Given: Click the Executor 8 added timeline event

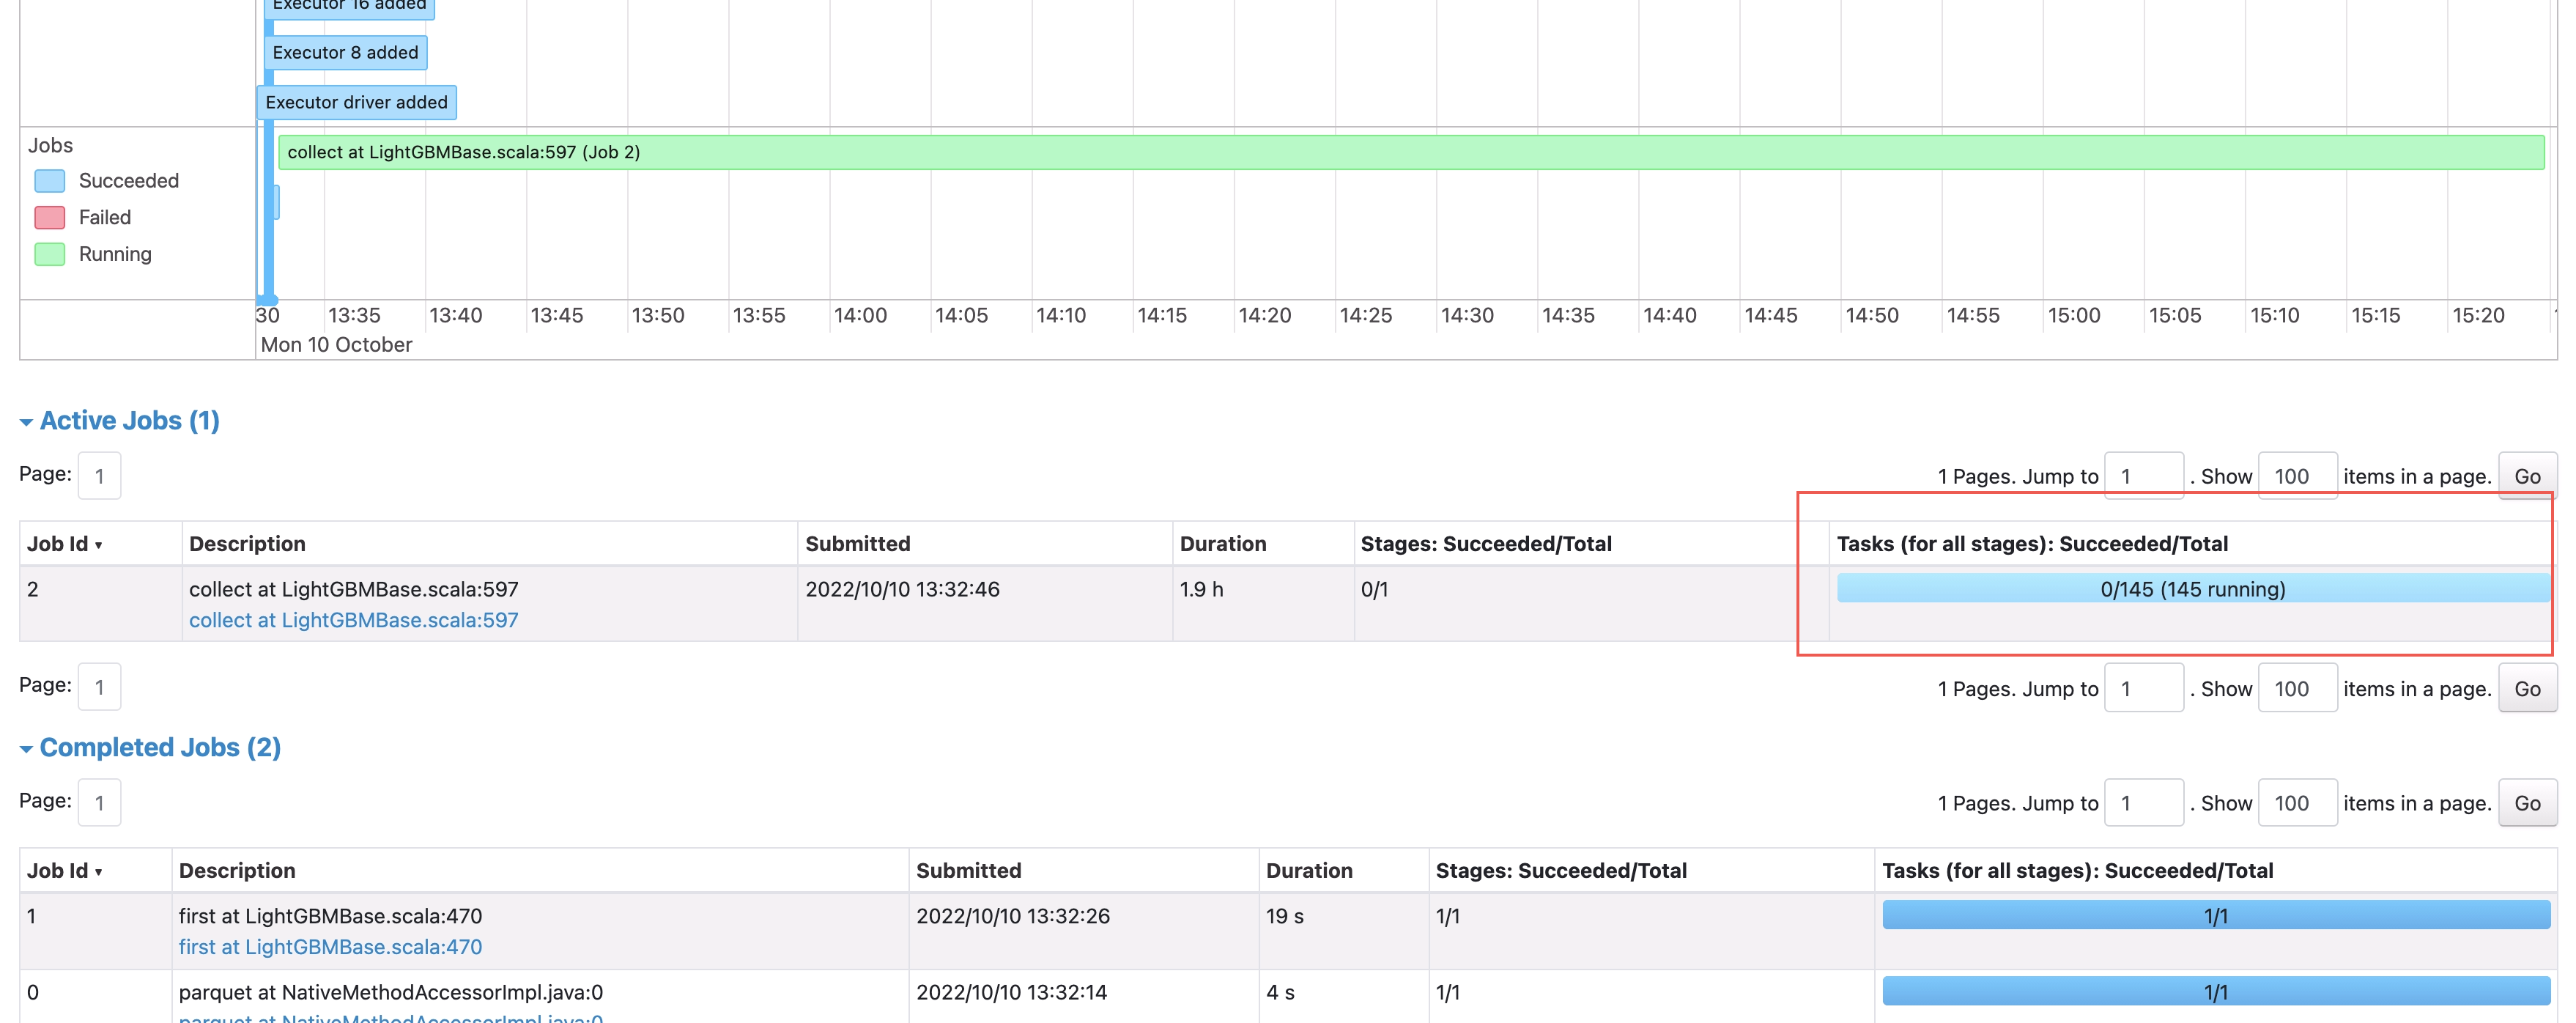Looking at the screenshot, I should (345, 53).
